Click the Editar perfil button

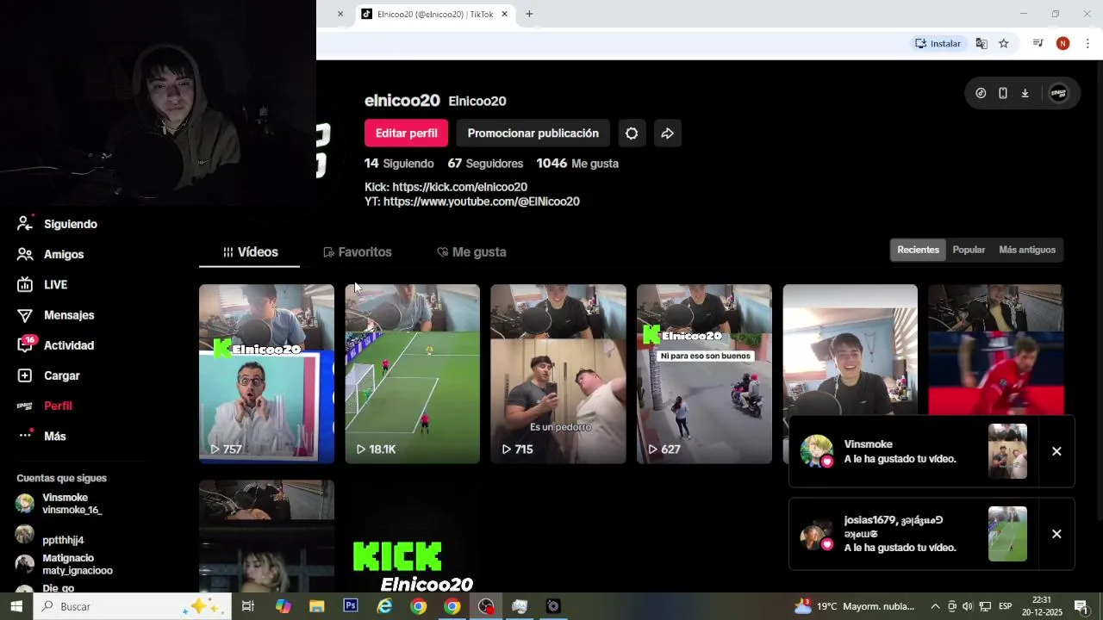[x=406, y=133]
